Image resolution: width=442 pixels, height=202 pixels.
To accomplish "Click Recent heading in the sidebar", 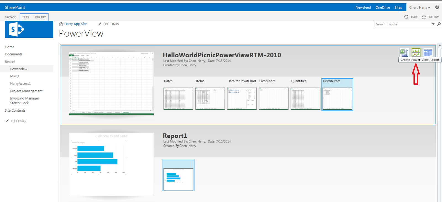I will [10, 62].
